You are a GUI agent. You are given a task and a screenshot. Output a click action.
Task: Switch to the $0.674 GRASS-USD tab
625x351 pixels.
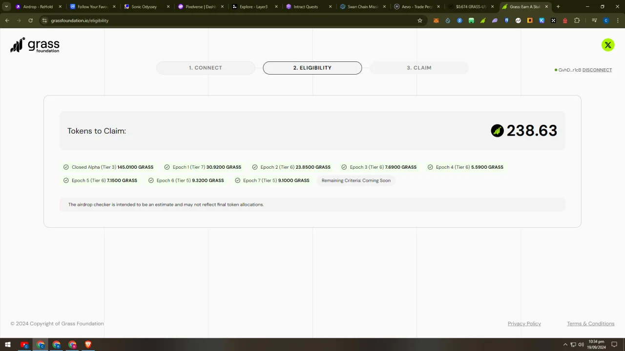470,7
